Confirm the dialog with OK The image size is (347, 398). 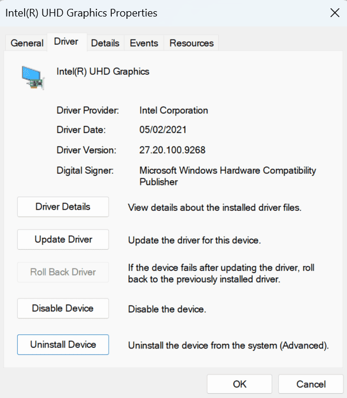coord(239,384)
